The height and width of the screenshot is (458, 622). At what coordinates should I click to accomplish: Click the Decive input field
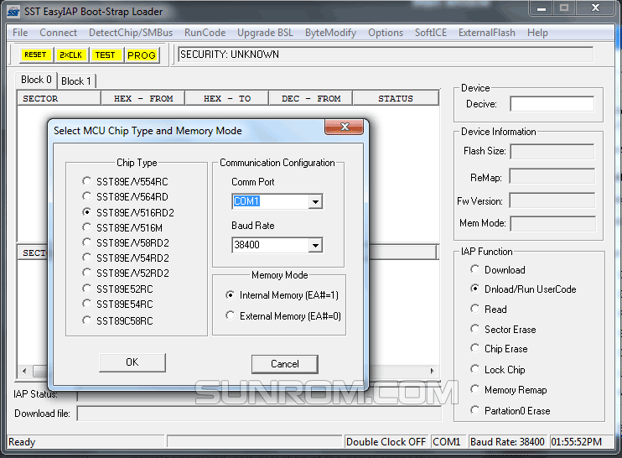tap(552, 104)
